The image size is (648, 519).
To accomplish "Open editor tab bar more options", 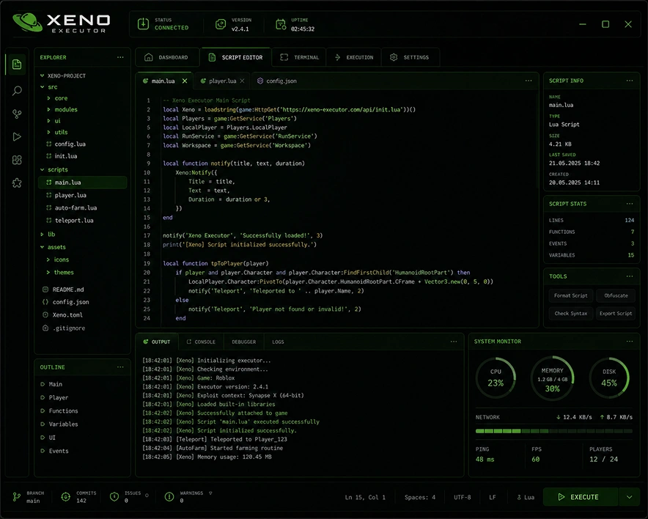I will pos(529,81).
